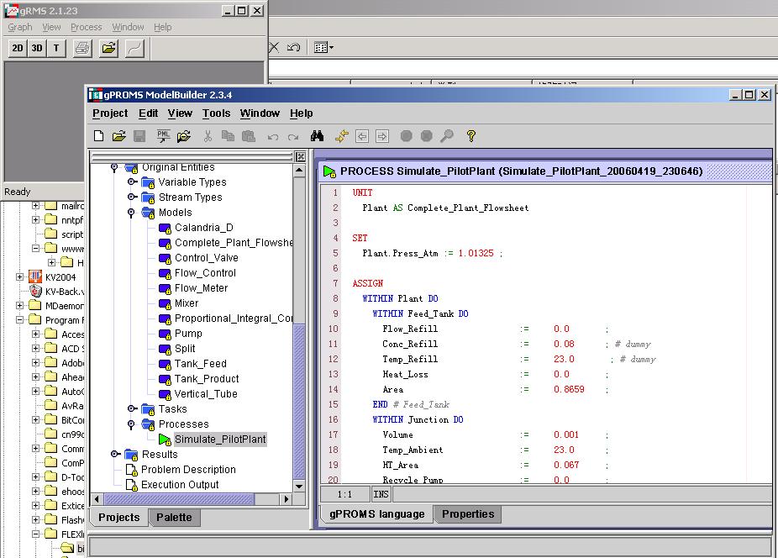Expand the Variable Types folder

[x=131, y=182]
